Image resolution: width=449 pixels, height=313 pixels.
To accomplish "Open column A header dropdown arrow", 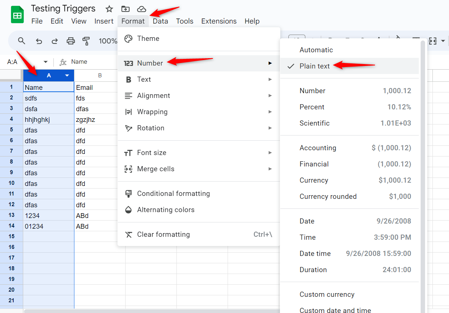I will click(x=67, y=75).
